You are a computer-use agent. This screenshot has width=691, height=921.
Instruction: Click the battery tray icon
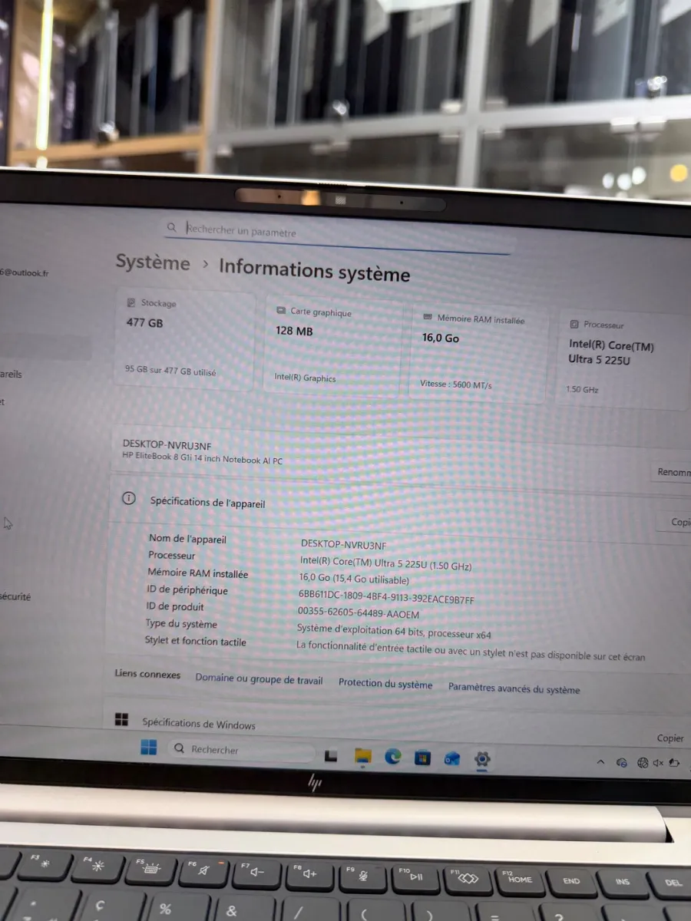(x=674, y=763)
